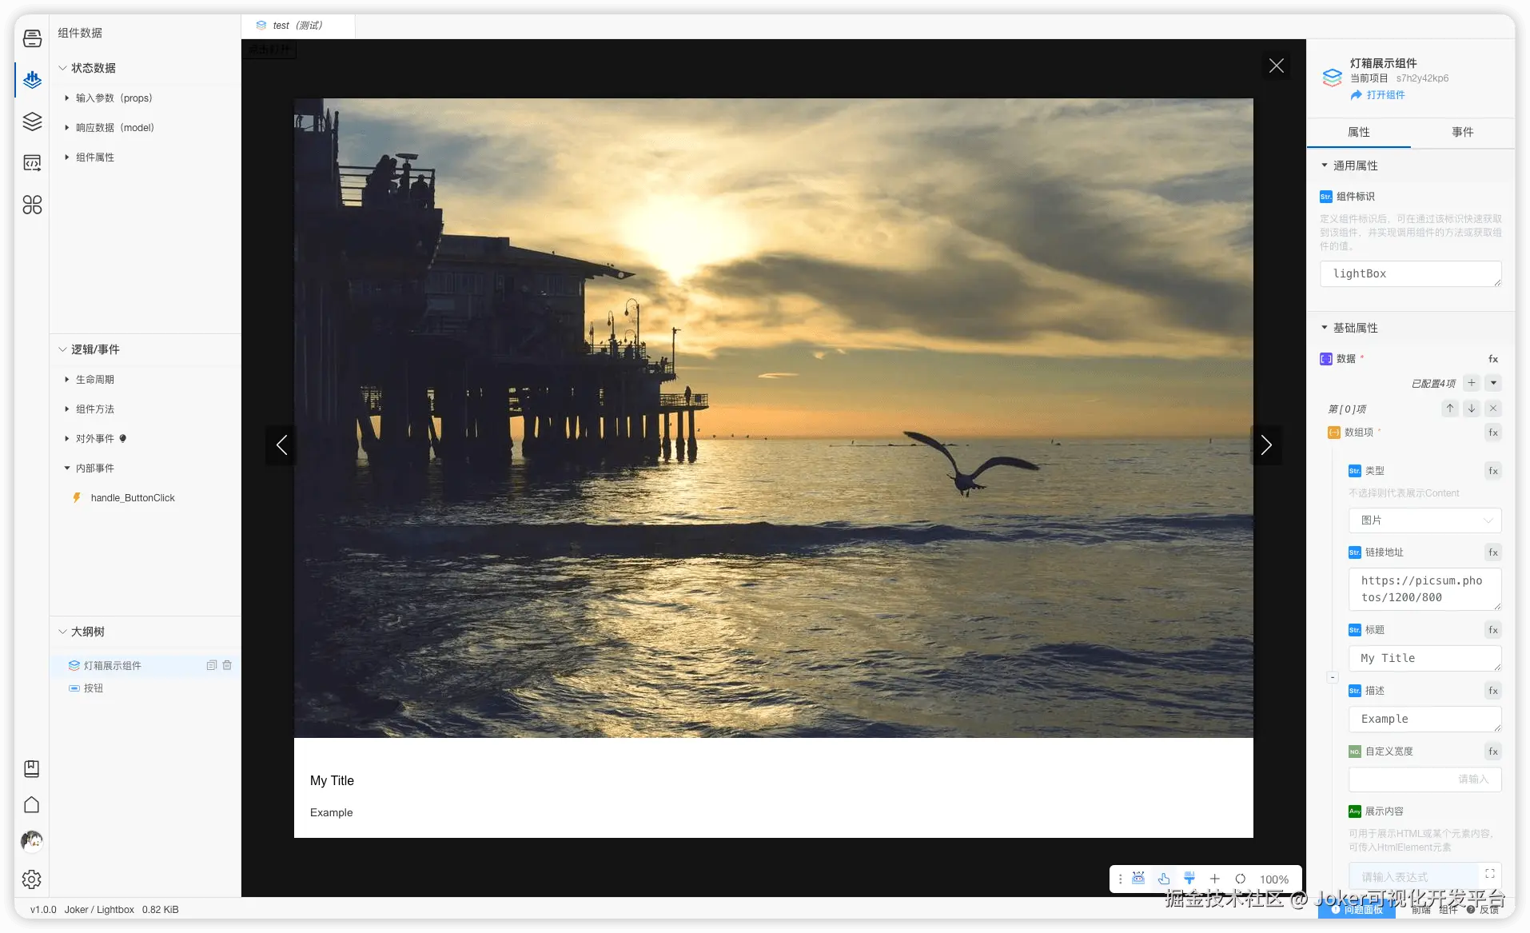Image resolution: width=1530 pixels, height=933 pixels.
Task: Copy the 灯箱展示组件 outline node
Action: click(x=212, y=665)
